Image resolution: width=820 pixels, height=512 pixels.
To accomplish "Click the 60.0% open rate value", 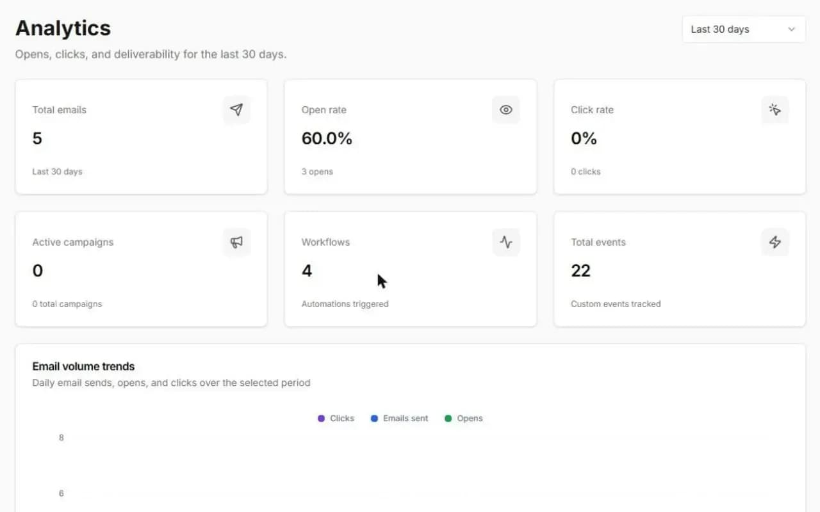I will (x=327, y=138).
